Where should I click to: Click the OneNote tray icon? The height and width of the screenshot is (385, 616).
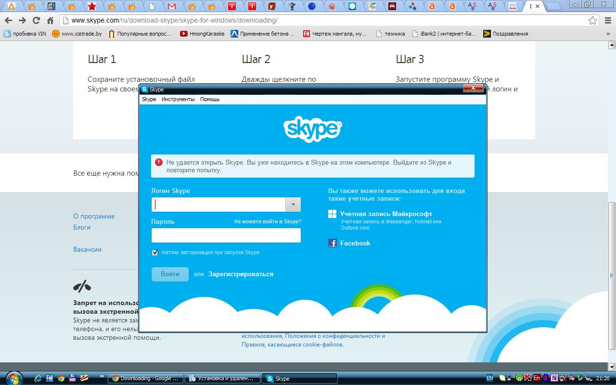point(555,378)
